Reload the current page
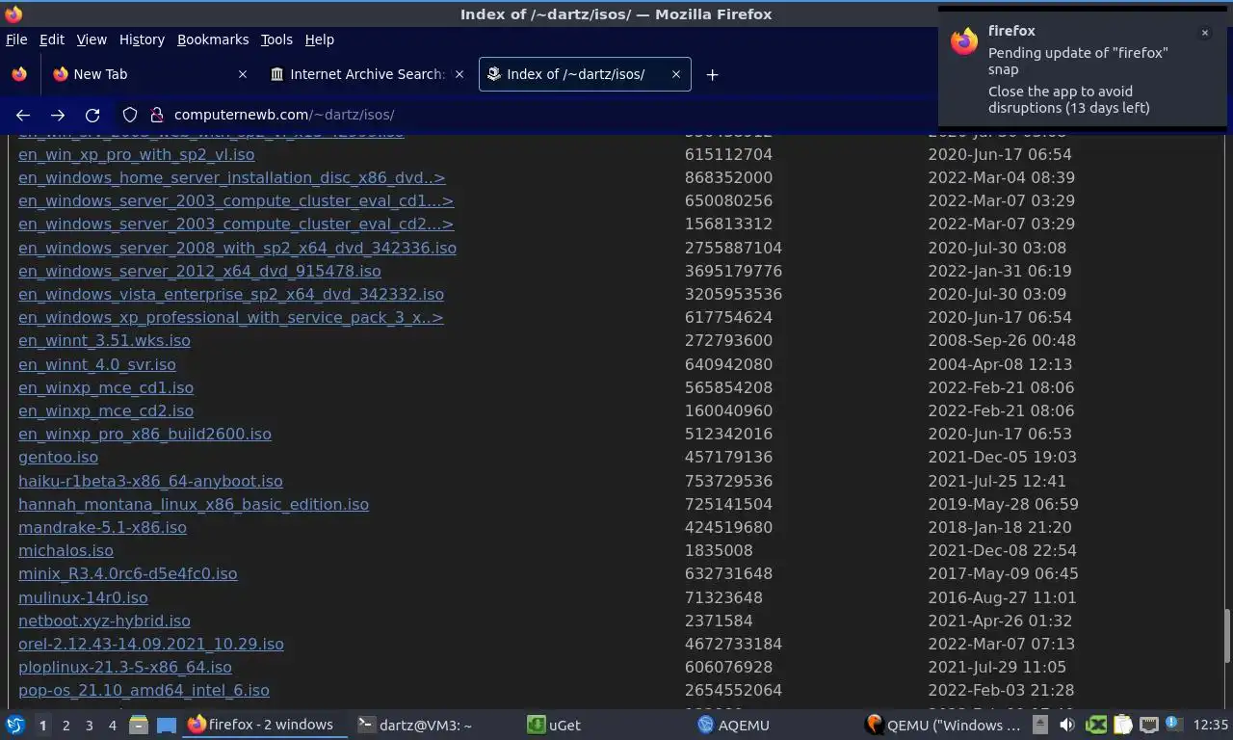Image resolution: width=1233 pixels, height=740 pixels. point(92,115)
